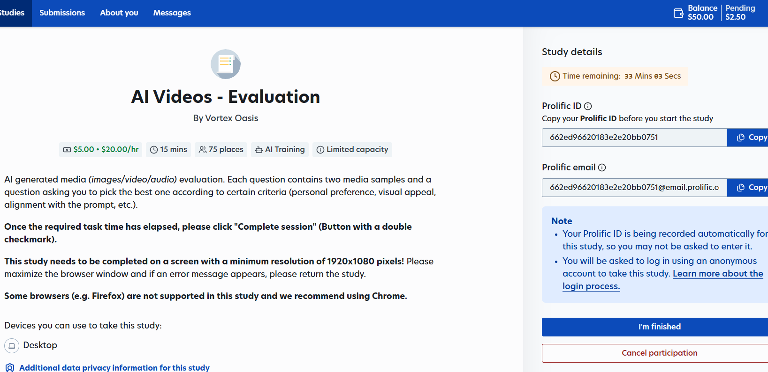The width and height of the screenshot is (768, 372).
Task: Select the Prolific ID field
Action: click(x=634, y=138)
